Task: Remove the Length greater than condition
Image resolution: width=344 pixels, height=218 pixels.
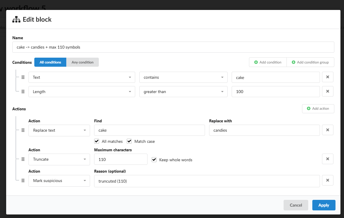Action: 328,91
